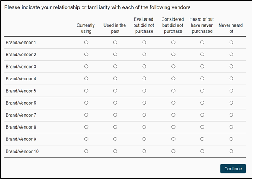Click the Continue button
Viewport: 253px width, 179px height.
coord(233,168)
